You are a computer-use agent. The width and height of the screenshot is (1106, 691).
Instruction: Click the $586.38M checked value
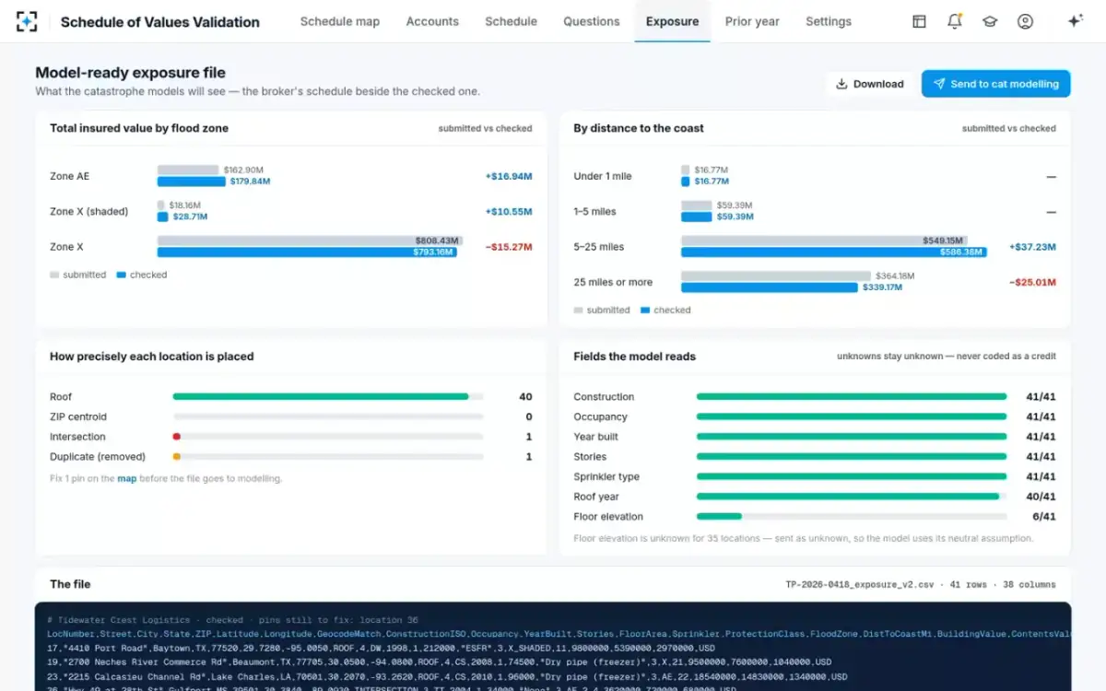pos(961,252)
